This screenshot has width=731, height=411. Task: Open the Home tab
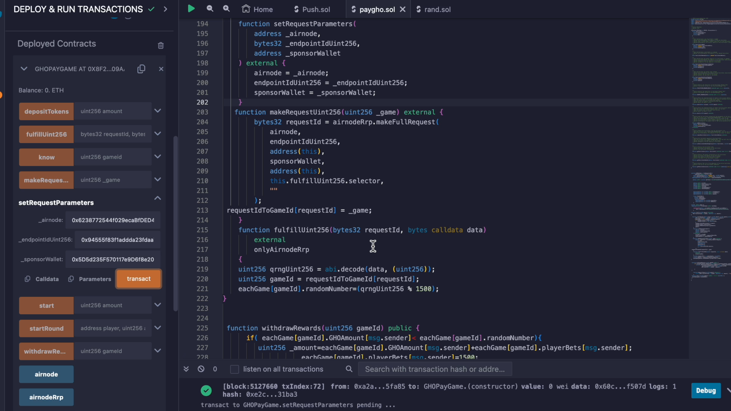point(257,9)
